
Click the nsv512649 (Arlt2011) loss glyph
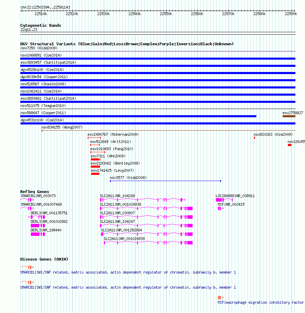coord(95,145)
